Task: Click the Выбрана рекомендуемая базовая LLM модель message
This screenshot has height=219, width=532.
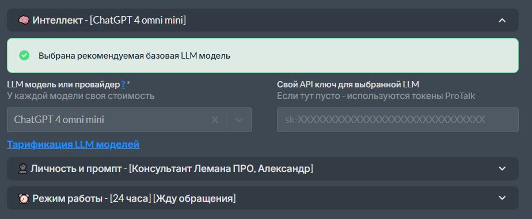Action: click(x=134, y=56)
